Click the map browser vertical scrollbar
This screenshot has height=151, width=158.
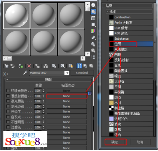155,42
